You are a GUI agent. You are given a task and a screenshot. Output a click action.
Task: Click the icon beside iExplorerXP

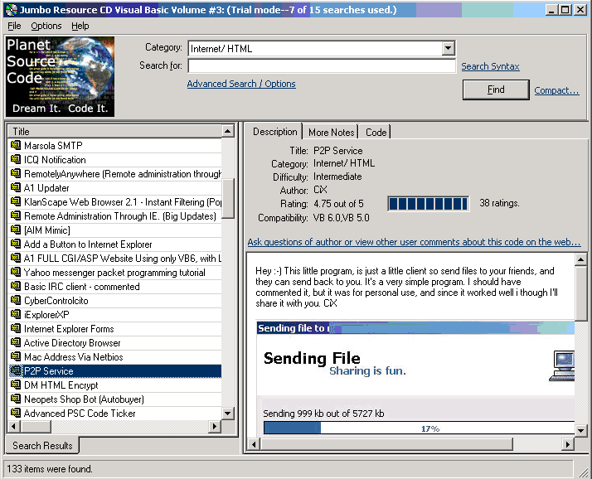16,314
